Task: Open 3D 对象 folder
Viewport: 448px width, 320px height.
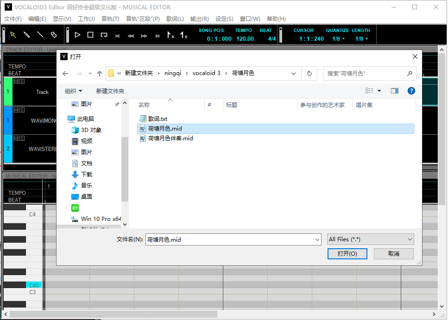Action: click(87, 130)
